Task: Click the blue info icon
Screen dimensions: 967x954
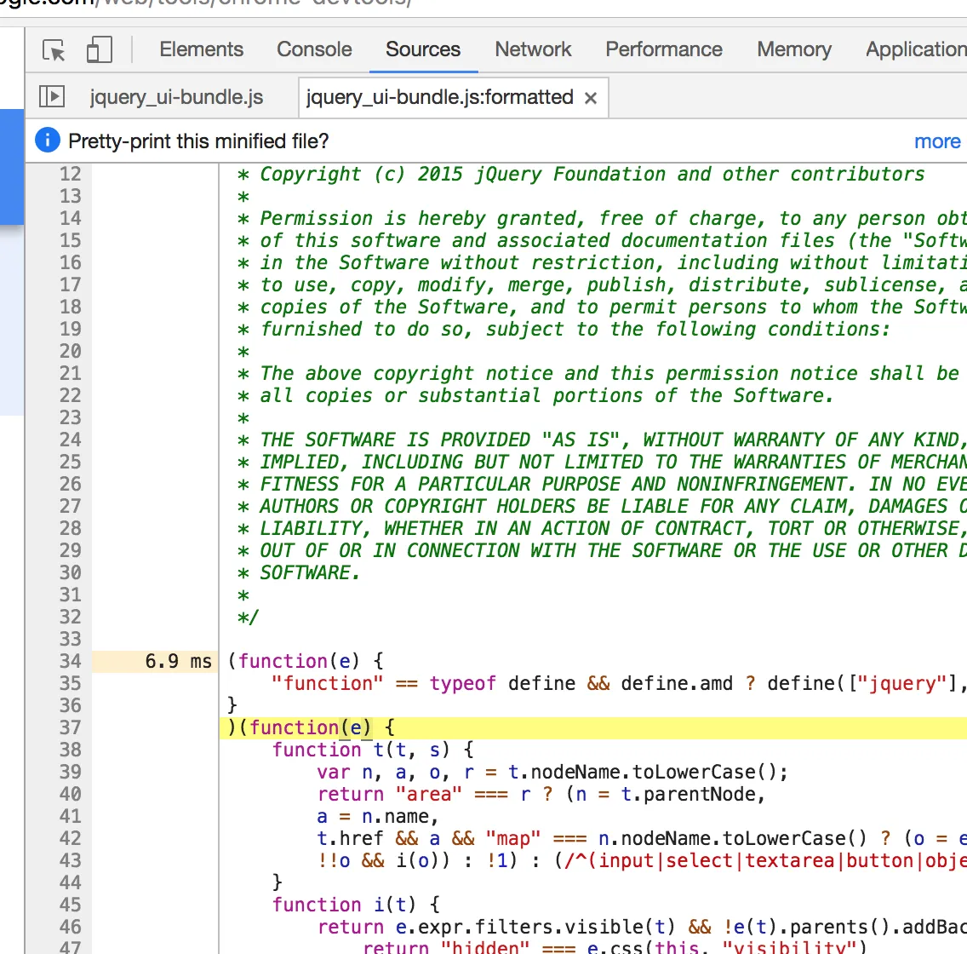Action: pyautogui.click(x=48, y=141)
